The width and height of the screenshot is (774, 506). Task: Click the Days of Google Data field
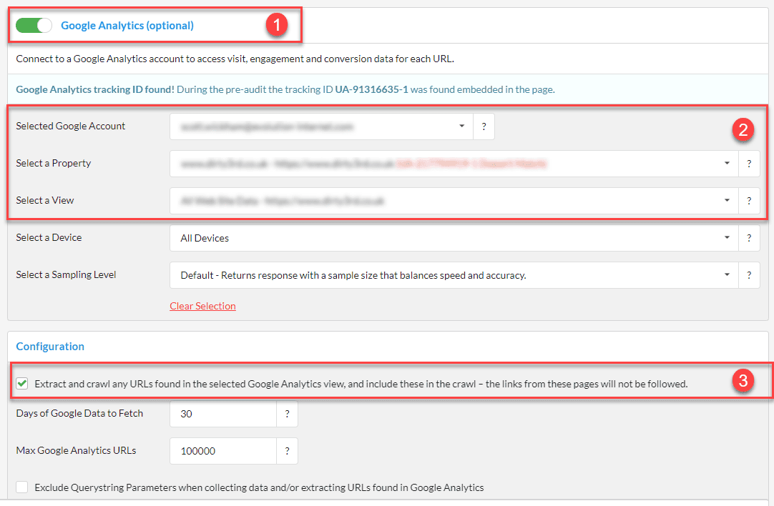click(223, 414)
